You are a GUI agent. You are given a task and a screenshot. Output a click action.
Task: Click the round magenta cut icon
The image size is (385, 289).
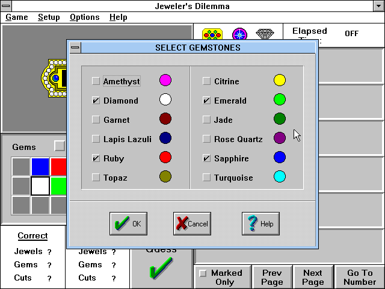tap(239, 34)
